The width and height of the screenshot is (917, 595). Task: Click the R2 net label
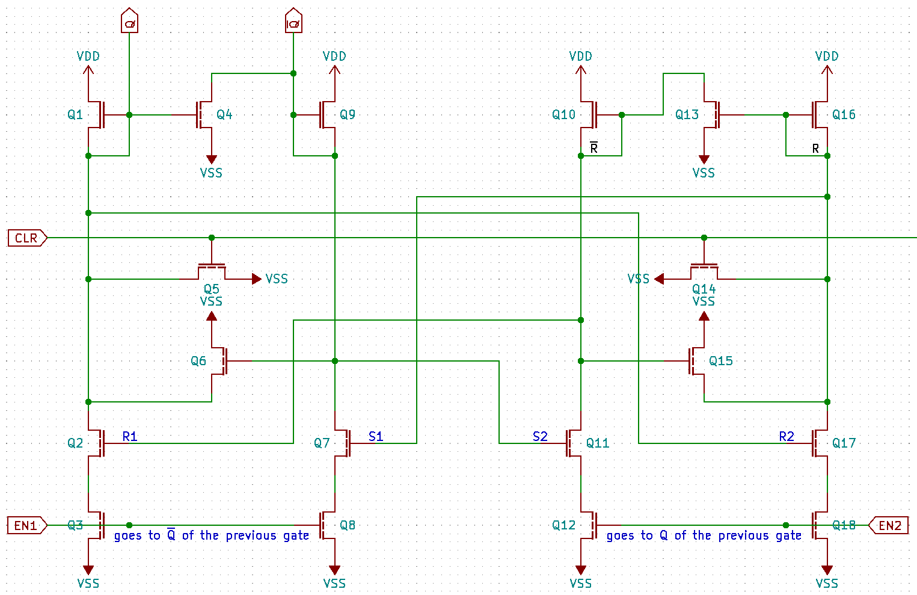tap(787, 437)
